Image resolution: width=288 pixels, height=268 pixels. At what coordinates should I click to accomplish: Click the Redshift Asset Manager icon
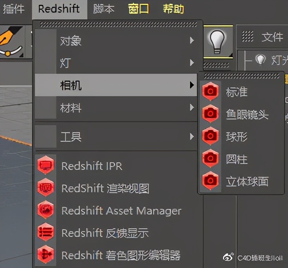pyautogui.click(x=46, y=210)
